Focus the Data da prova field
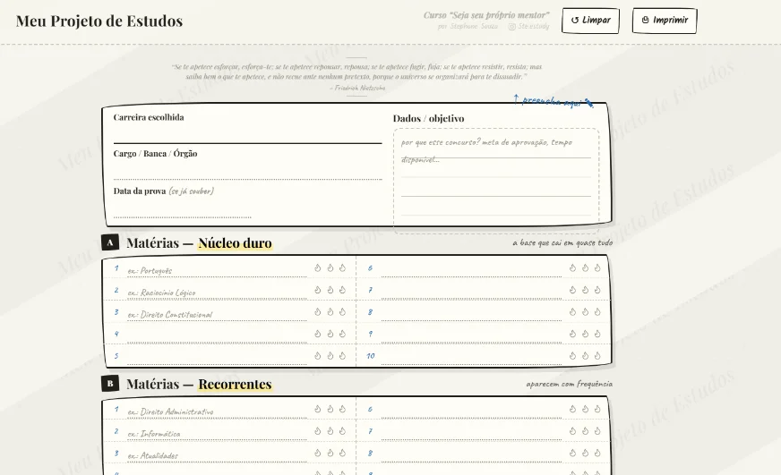Screen dimensions: 781x475 coord(183,209)
